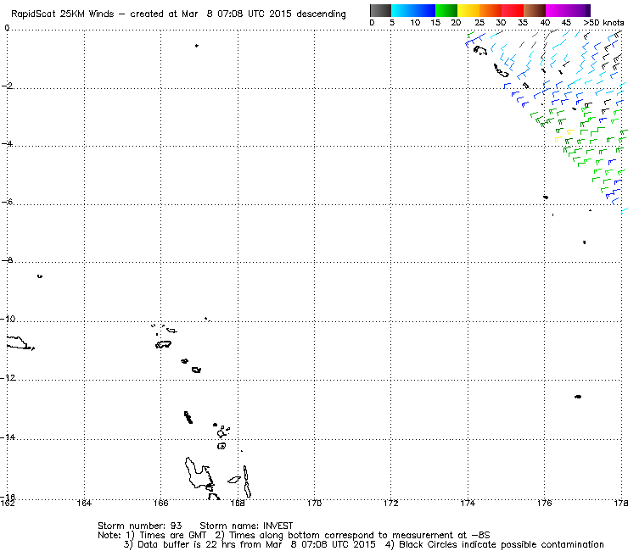This screenshot has width=628, height=551.
Task: Click the 'descending' word in the title
Action: (x=321, y=14)
